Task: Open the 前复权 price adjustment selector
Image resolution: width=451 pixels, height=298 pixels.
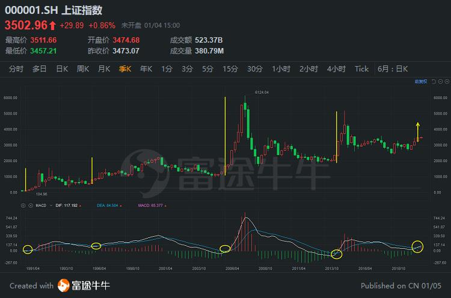Action: (420, 81)
